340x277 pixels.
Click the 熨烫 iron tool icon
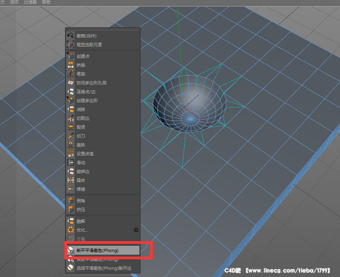[x=70, y=127]
